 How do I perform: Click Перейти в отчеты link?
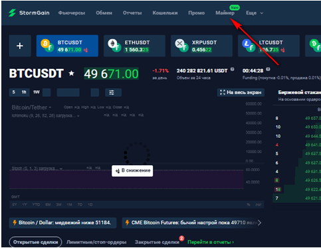point(211,242)
